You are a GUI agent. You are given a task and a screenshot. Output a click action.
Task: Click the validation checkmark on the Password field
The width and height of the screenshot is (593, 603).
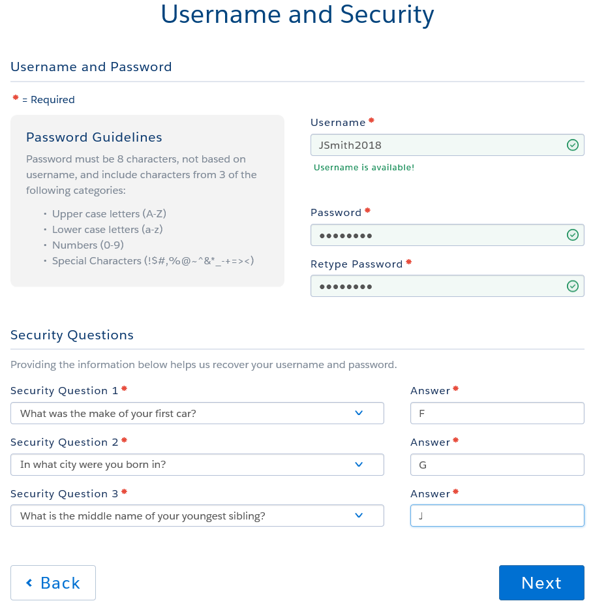(572, 235)
